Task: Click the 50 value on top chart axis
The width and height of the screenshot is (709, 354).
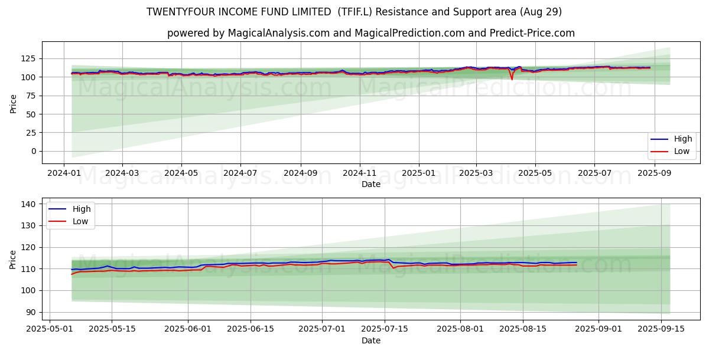Action: (32, 114)
